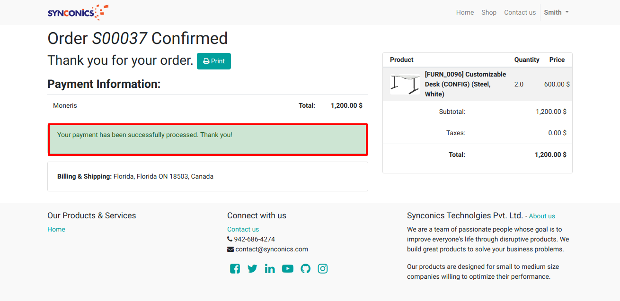Click the Synconics logo

coord(78,12)
